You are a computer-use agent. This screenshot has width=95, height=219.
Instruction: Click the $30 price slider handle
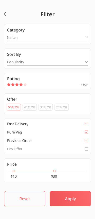[x=54, y=171]
